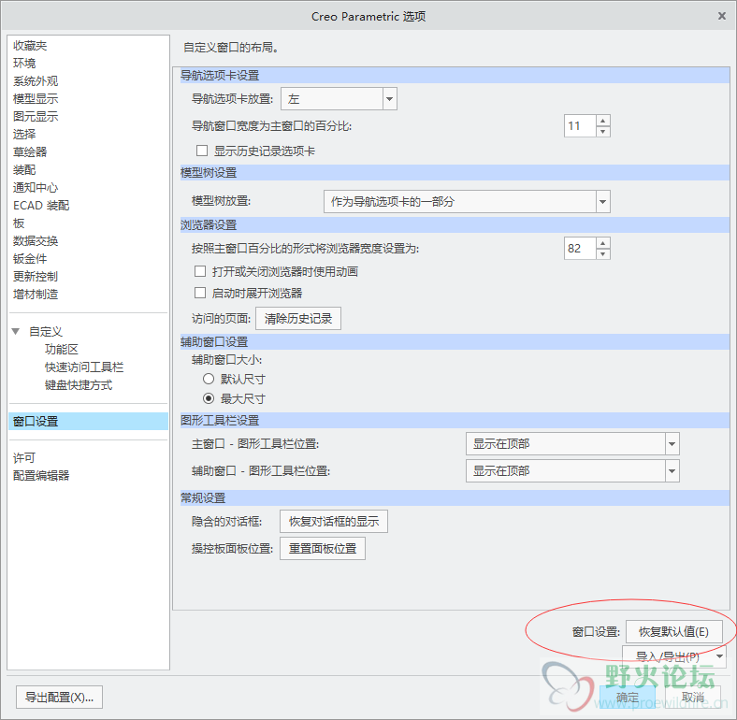Go to 模型显示 options
The image size is (737, 720).
pyautogui.click(x=36, y=99)
